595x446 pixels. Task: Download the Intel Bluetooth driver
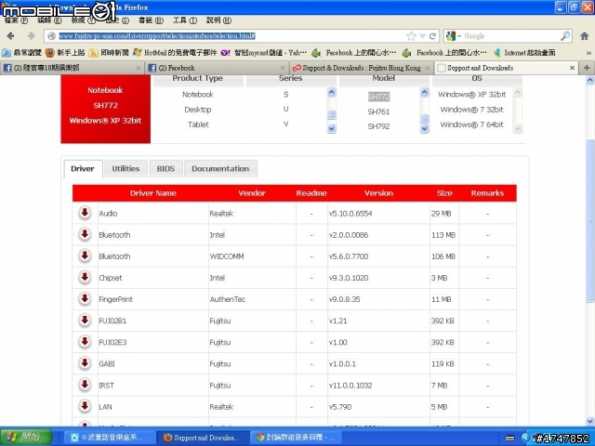click(x=85, y=234)
